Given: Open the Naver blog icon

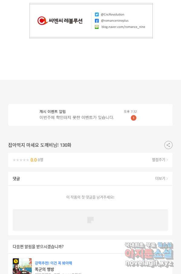Looking at the screenshot, I should 97,27.
